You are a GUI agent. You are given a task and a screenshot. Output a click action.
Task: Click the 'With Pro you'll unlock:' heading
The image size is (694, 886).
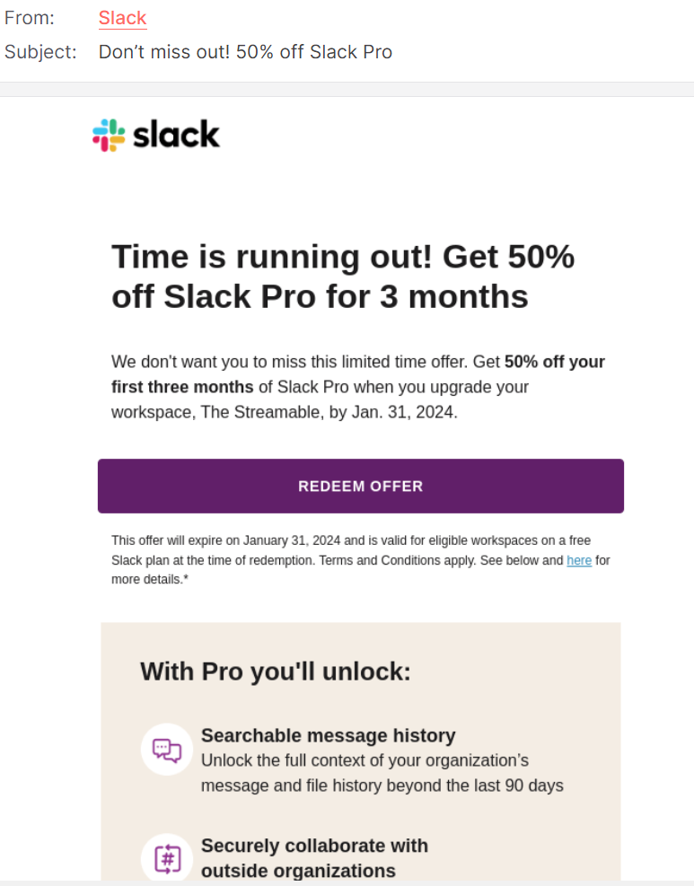click(276, 671)
